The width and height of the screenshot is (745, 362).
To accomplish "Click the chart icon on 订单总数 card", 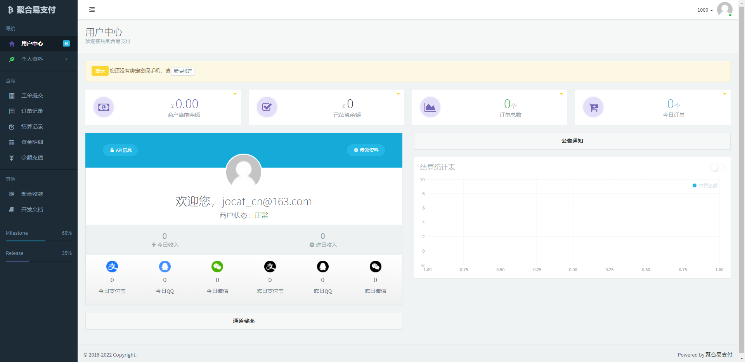I will point(430,107).
